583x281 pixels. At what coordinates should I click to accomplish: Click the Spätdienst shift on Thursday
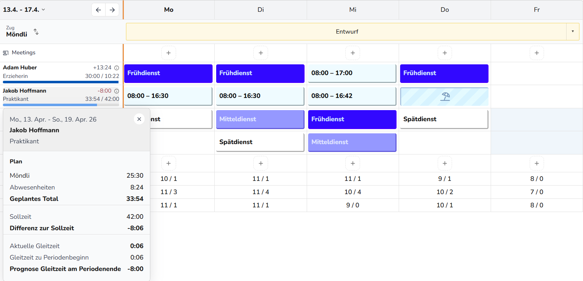[x=444, y=119]
